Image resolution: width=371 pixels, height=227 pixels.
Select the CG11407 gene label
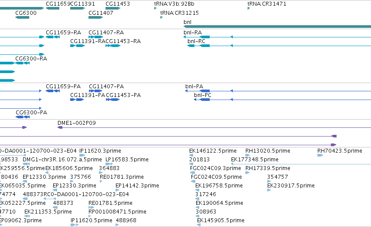point(101,13)
